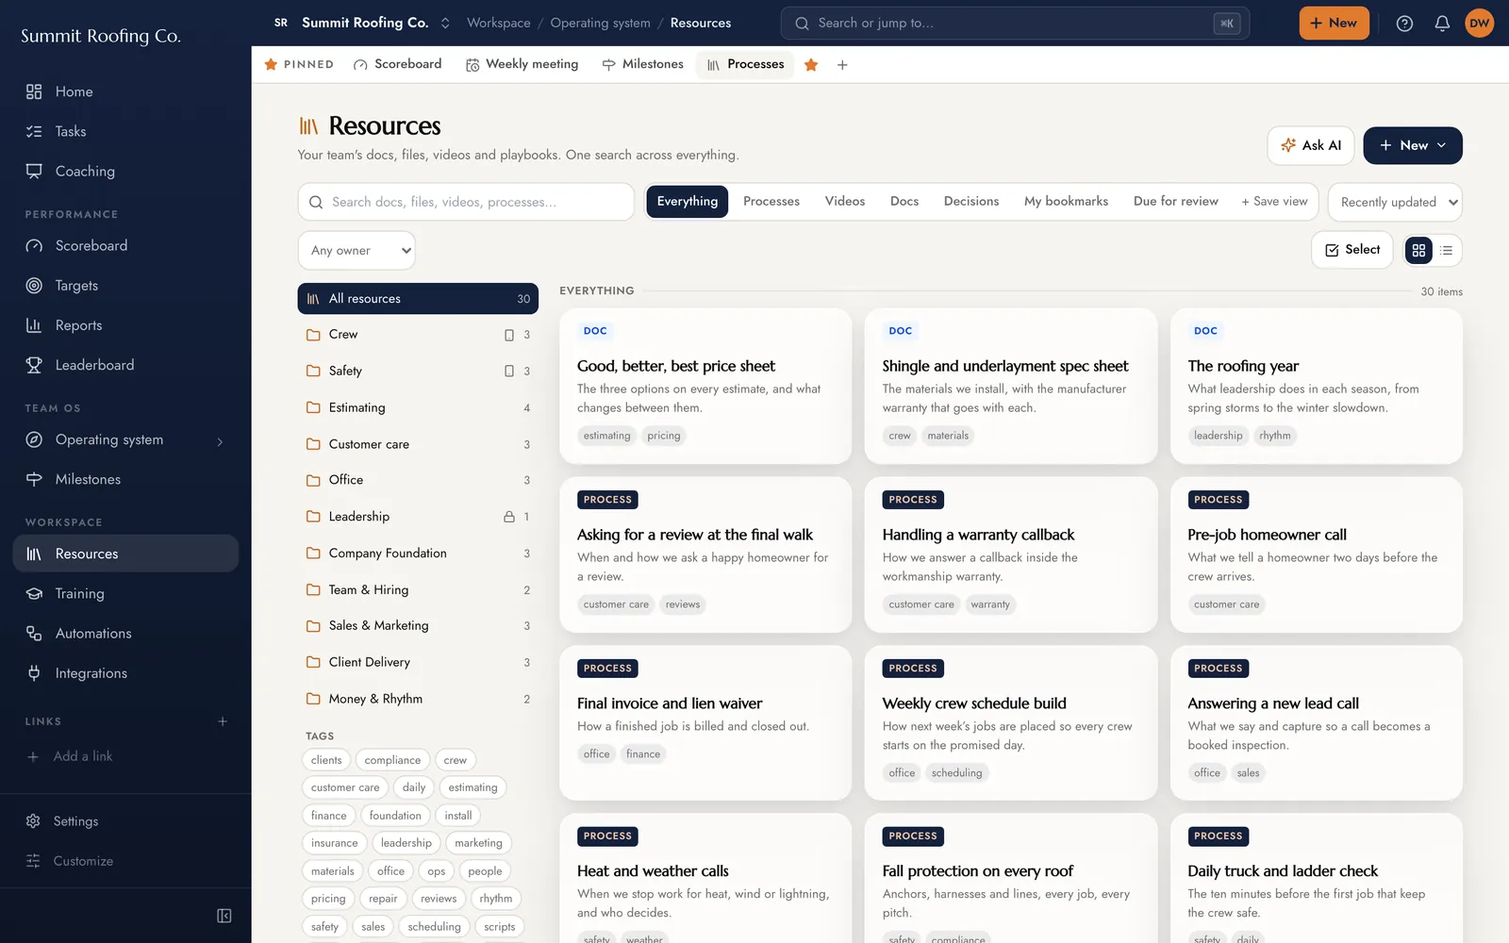The image size is (1509, 943).
Task: Open the help question mark icon
Action: [x=1404, y=24]
